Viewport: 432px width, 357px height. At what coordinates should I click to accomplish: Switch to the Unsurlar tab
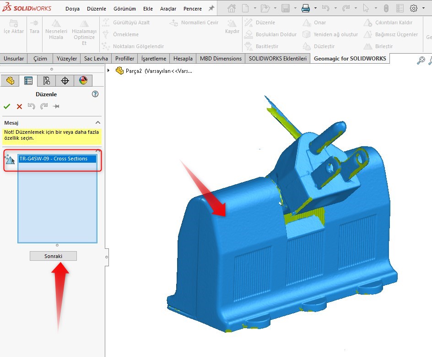[x=14, y=59]
